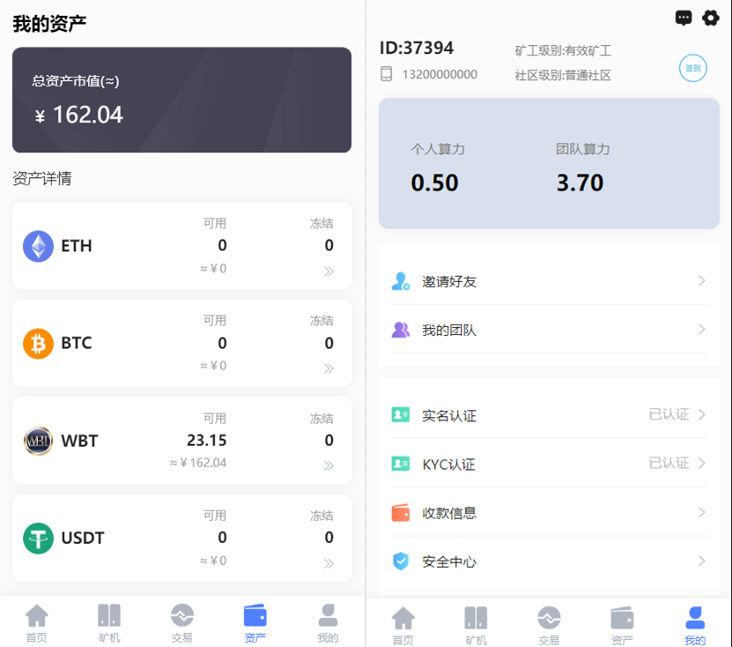
Task: Click 社区级别:普通社区 label
Action: [x=563, y=75]
